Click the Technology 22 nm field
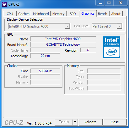The image size is (129, 128). (x=45, y=56)
